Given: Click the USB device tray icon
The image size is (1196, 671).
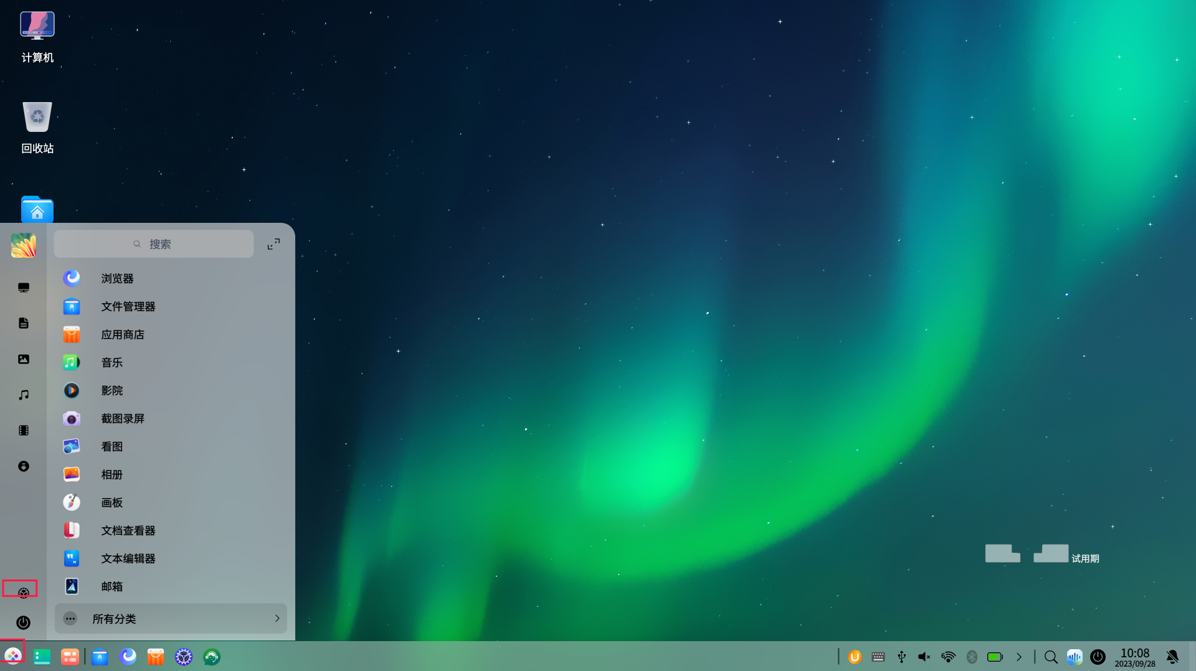Looking at the screenshot, I should (x=901, y=657).
